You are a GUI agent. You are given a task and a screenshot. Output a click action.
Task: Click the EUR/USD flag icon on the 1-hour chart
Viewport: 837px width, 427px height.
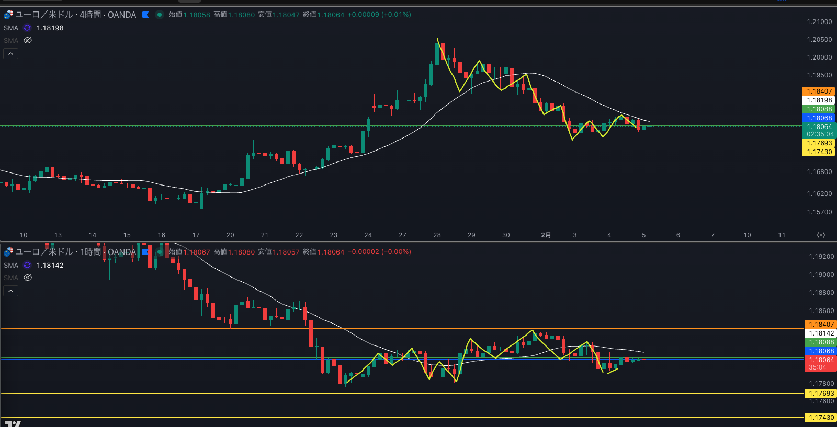tap(8, 252)
